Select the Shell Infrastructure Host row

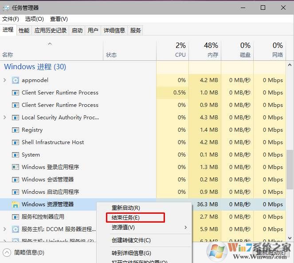pyautogui.click(x=143, y=142)
